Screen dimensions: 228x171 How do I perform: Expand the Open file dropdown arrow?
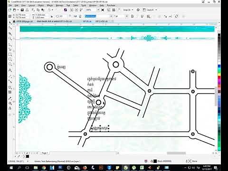(18, 10)
